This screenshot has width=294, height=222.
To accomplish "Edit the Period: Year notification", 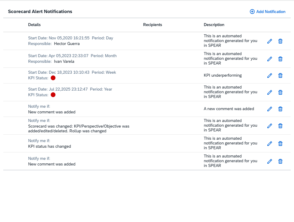I will click(x=269, y=92).
